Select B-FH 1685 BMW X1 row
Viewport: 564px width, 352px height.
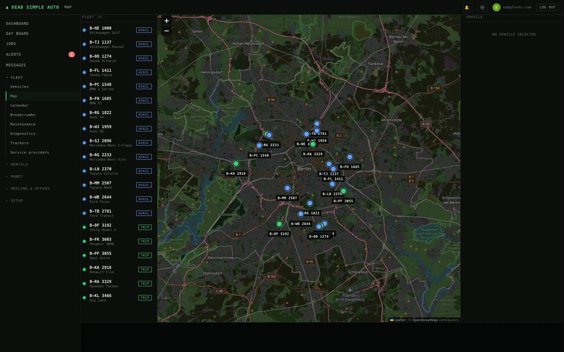pos(119,101)
